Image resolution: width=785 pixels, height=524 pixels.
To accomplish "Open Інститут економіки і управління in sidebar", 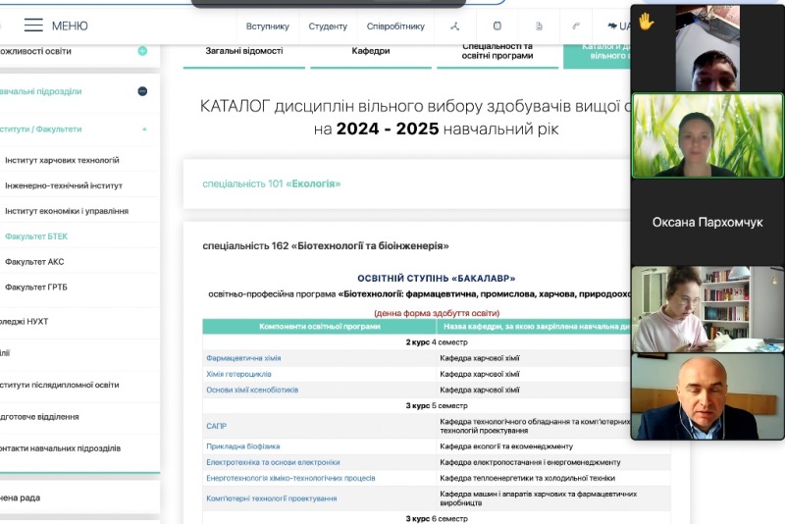I will coord(67,211).
